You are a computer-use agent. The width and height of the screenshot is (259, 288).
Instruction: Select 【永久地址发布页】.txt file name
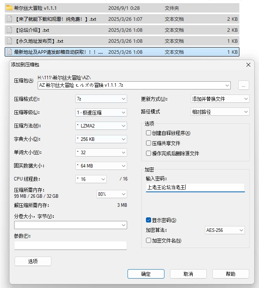click(39, 41)
